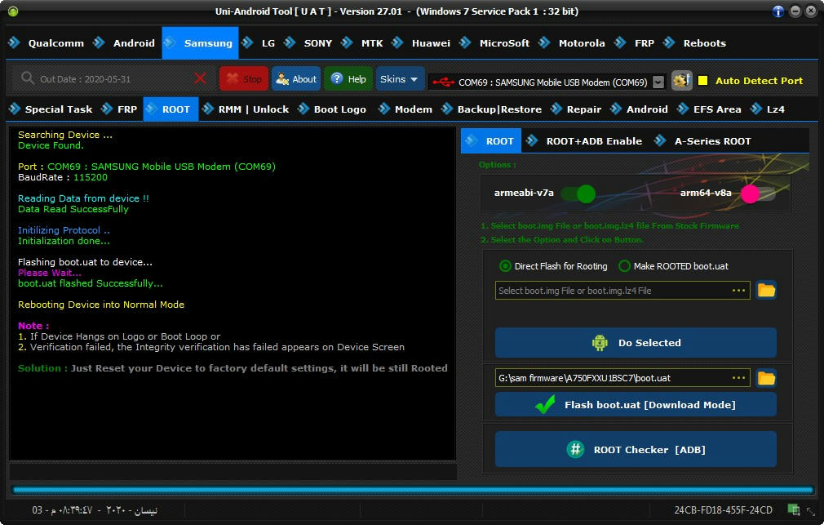Select Samsung tab

click(200, 43)
